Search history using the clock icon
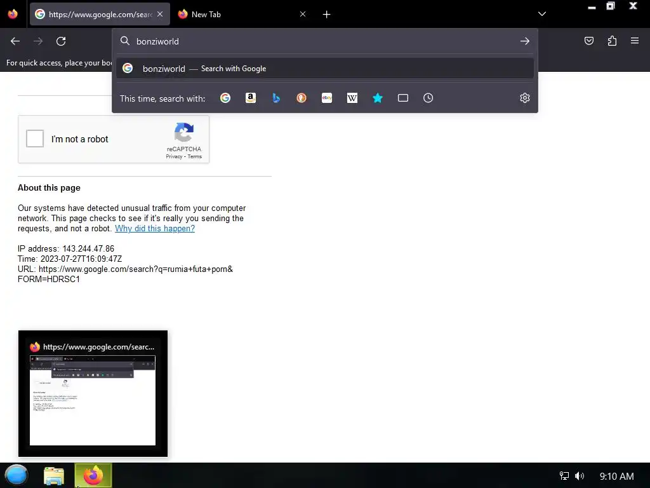Screen dimensions: 650x488 click(428, 98)
